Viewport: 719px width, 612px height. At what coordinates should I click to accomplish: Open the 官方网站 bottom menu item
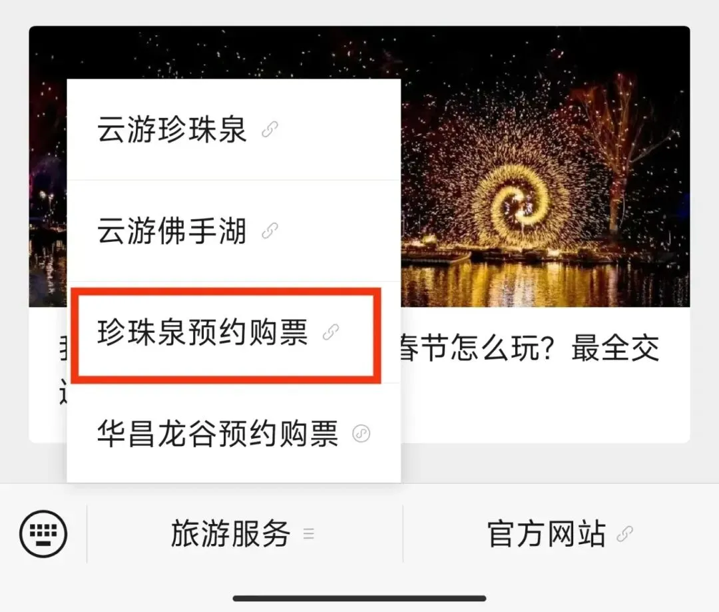click(x=561, y=534)
